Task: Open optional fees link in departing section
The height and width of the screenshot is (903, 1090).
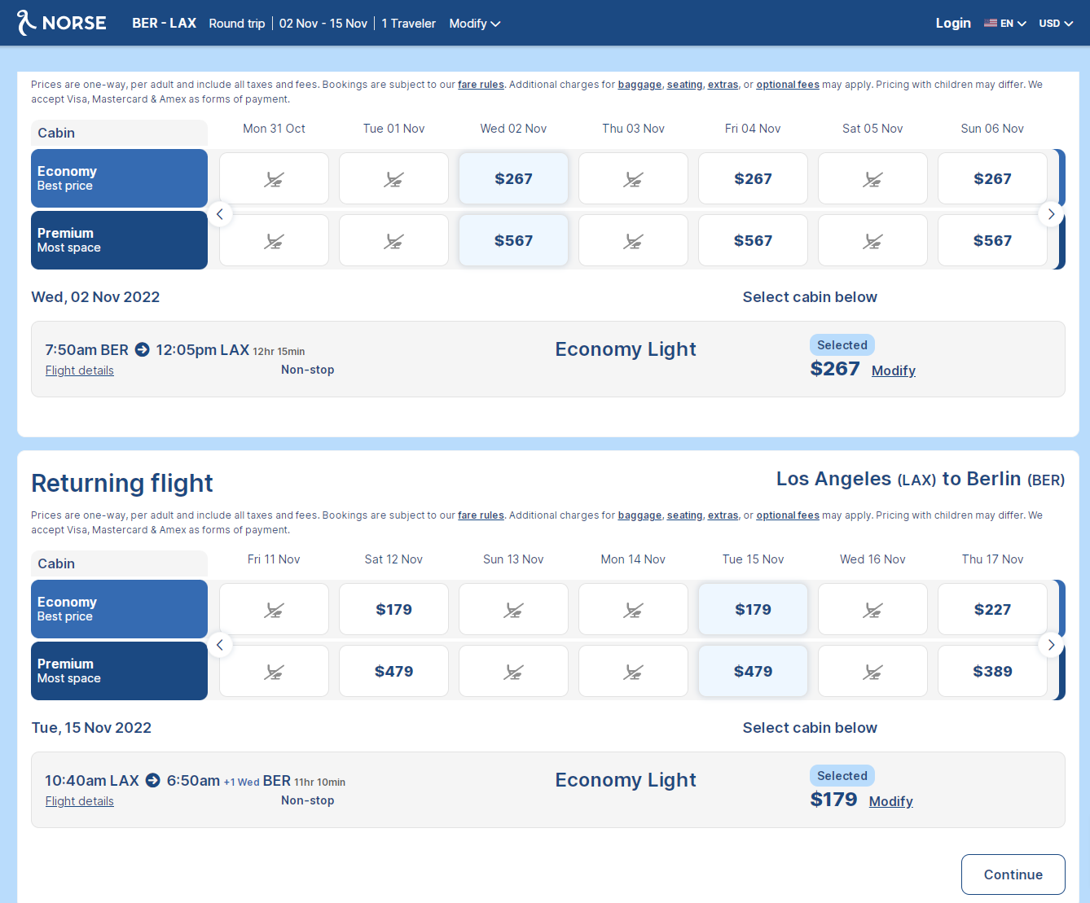Action: pyautogui.click(x=788, y=85)
